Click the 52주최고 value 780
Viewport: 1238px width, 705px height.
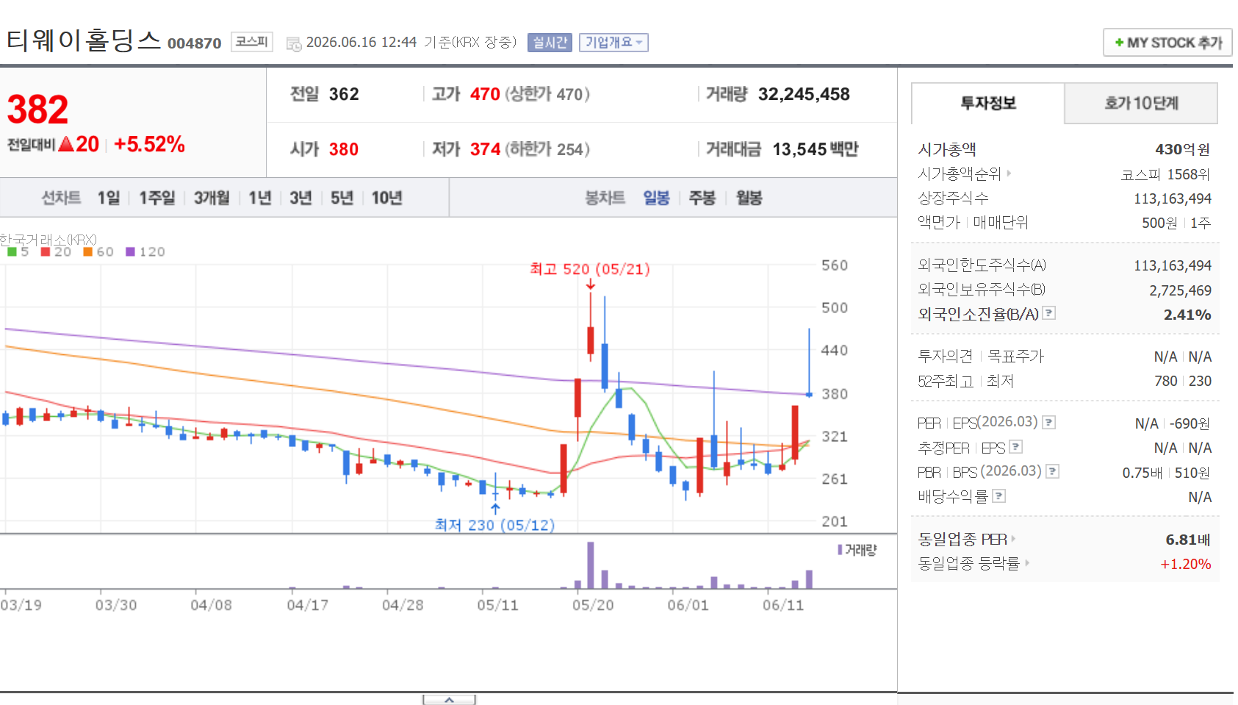1166,381
